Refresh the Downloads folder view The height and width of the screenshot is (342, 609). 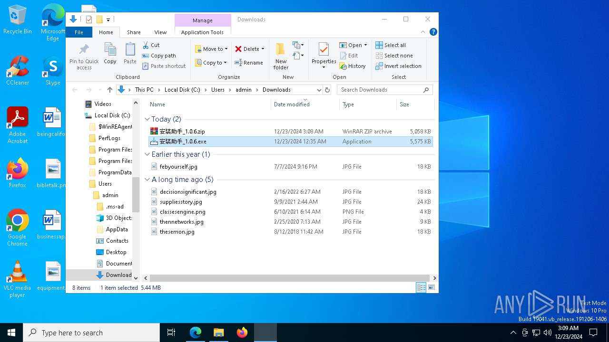coord(327,90)
